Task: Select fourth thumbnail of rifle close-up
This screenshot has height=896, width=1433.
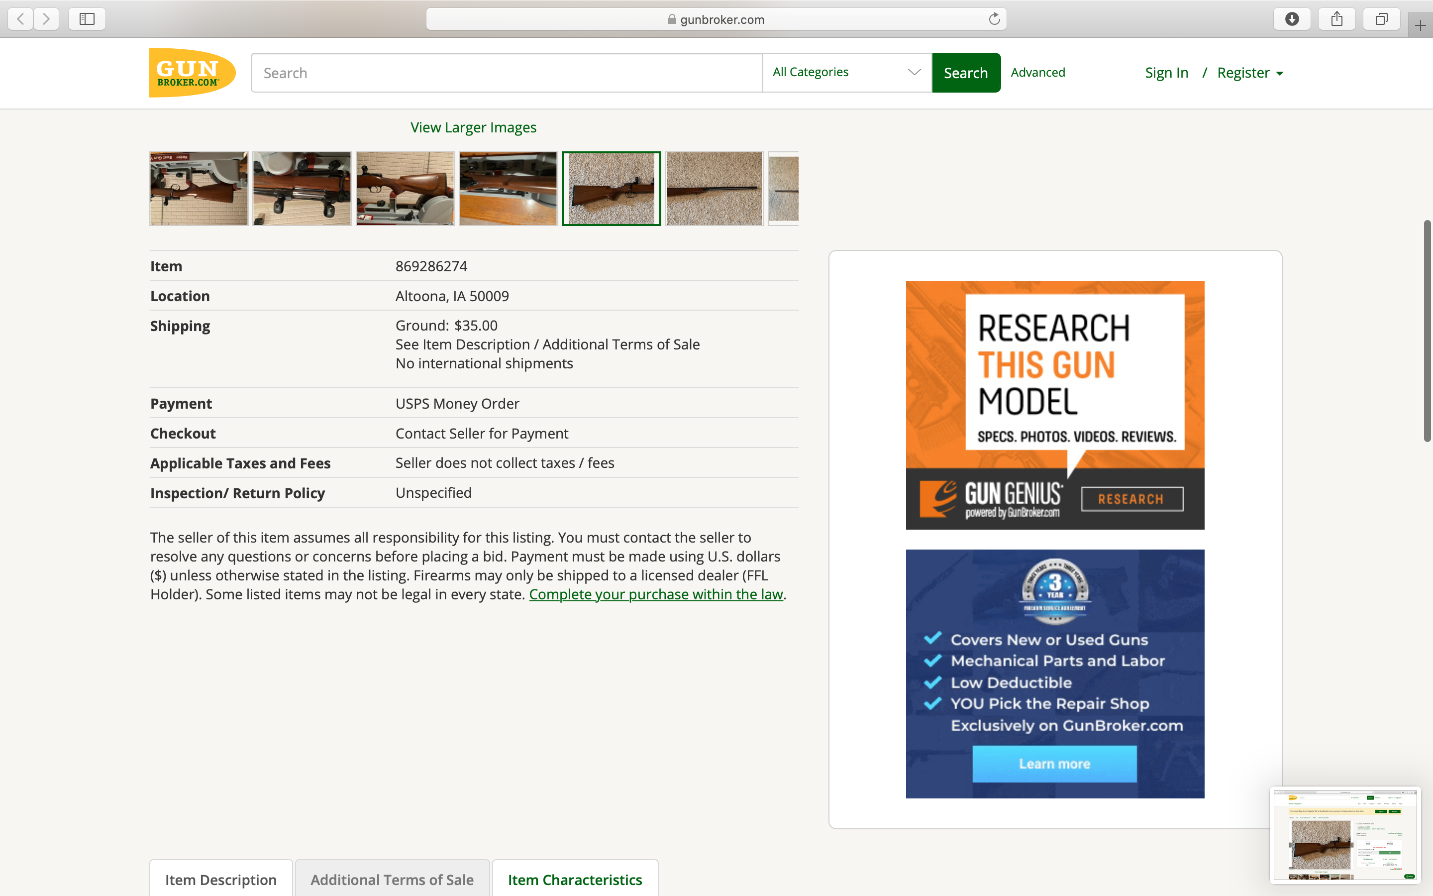Action: (x=508, y=189)
